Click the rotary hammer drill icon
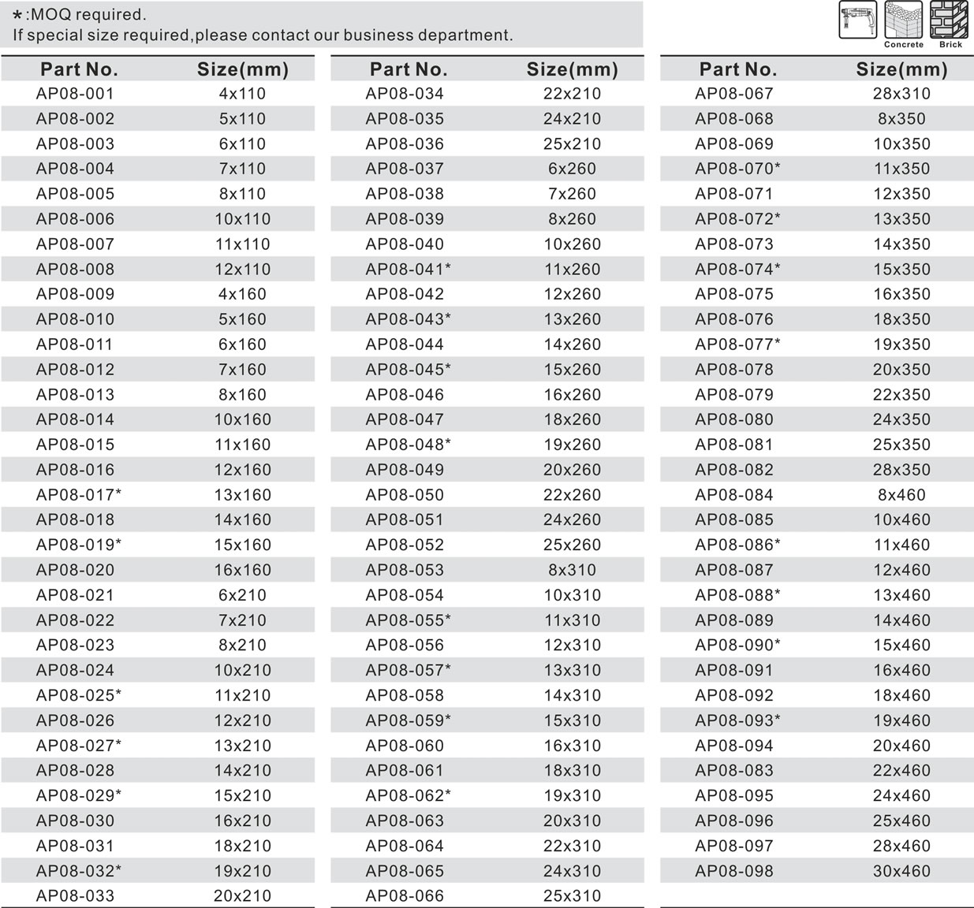This screenshot has width=974, height=908. tap(857, 20)
